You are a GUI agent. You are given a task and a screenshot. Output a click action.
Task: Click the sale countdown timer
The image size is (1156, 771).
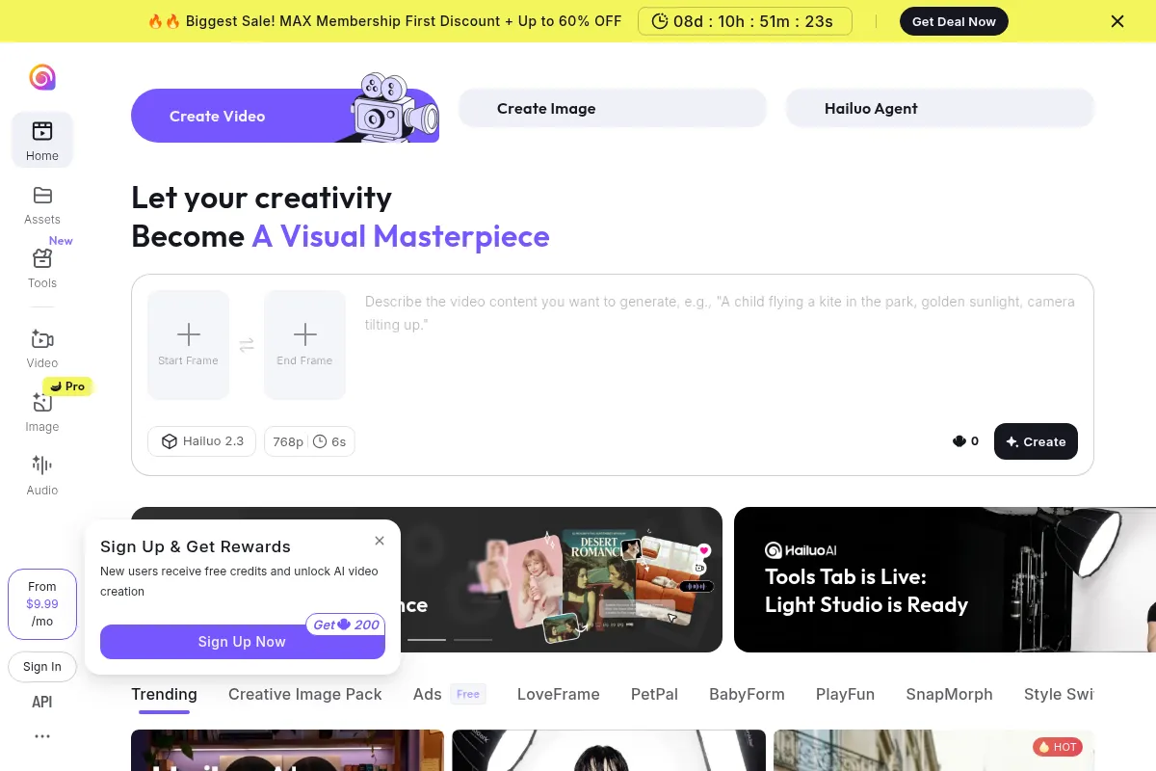745,21
